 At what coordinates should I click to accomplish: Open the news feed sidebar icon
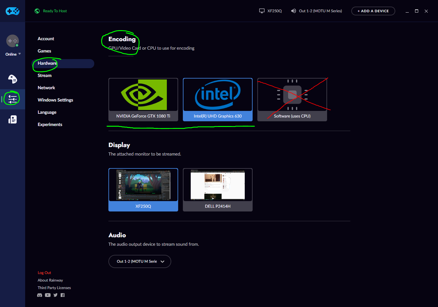click(x=13, y=119)
